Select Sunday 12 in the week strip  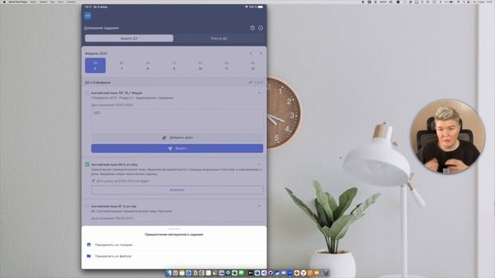(253, 66)
